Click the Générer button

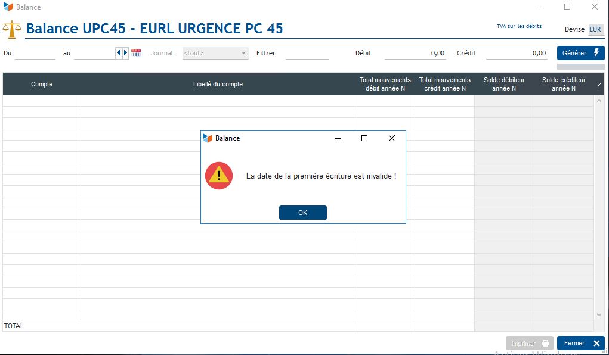tap(580, 53)
